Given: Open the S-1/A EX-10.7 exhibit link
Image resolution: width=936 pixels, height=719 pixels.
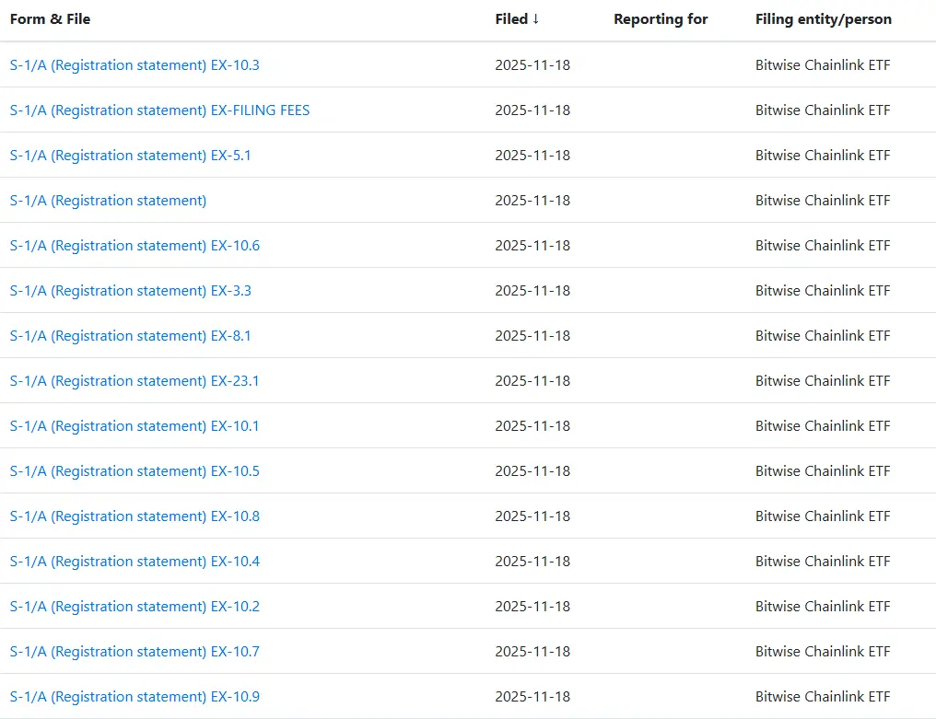Looking at the screenshot, I should (x=135, y=652).
